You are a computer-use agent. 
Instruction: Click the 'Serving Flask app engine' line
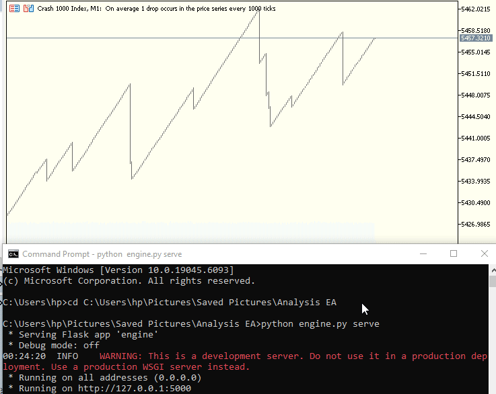[83, 335]
